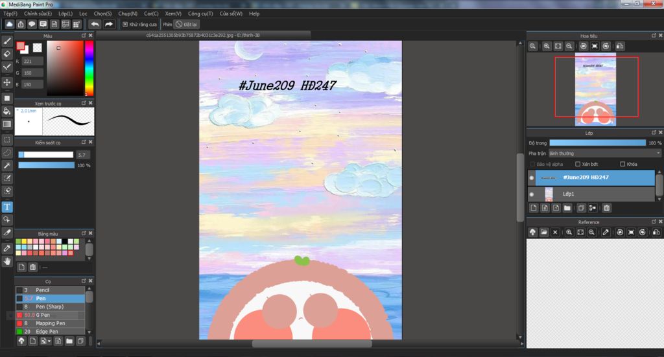Screen dimensions: 664x357
Task: Open the Chỉnh sửa(E) menu
Action: pyautogui.click(x=38, y=14)
